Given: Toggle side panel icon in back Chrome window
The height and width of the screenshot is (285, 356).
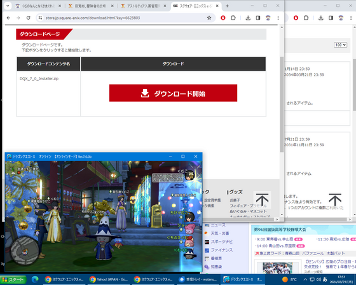Looking at the screenshot, I should [x=331, y=18].
